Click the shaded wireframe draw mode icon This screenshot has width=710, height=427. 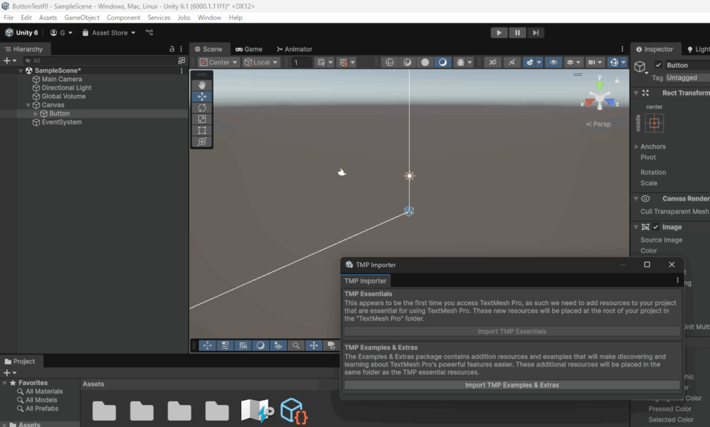(x=407, y=62)
